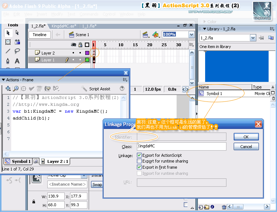This screenshot has width=277, height=212.
Task: Click Insert target path icon
Action: click(x=23, y=89)
